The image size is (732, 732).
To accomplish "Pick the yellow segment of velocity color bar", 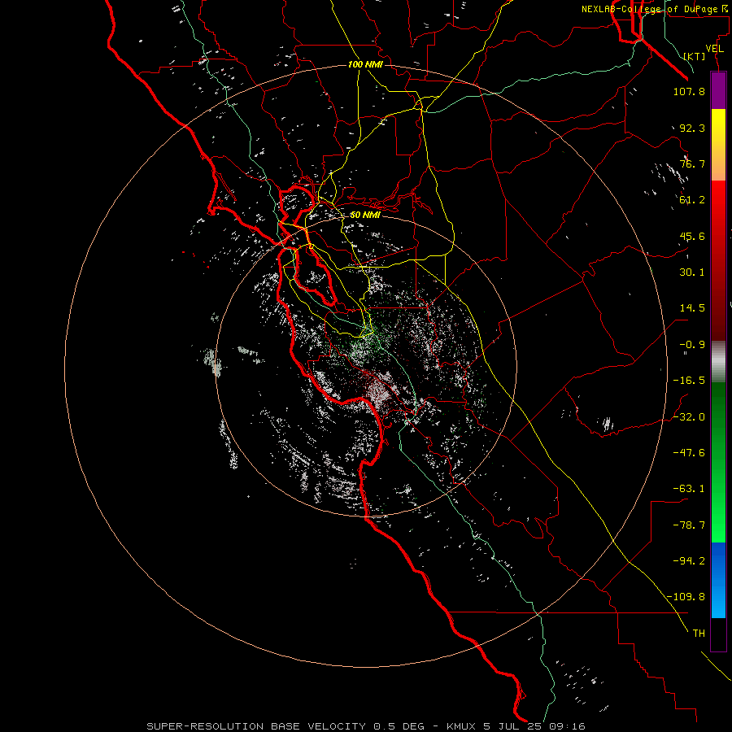I will (718, 127).
